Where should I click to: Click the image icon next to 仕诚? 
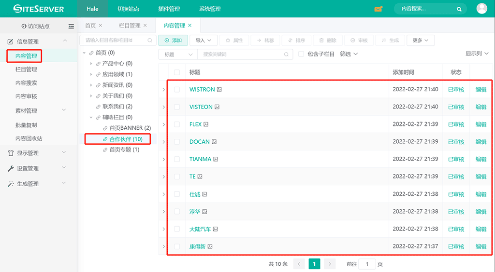point(205,194)
